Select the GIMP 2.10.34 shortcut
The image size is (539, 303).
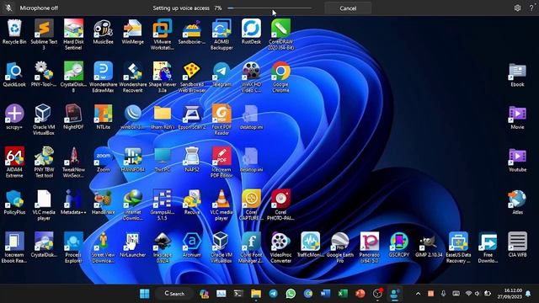pos(429,245)
